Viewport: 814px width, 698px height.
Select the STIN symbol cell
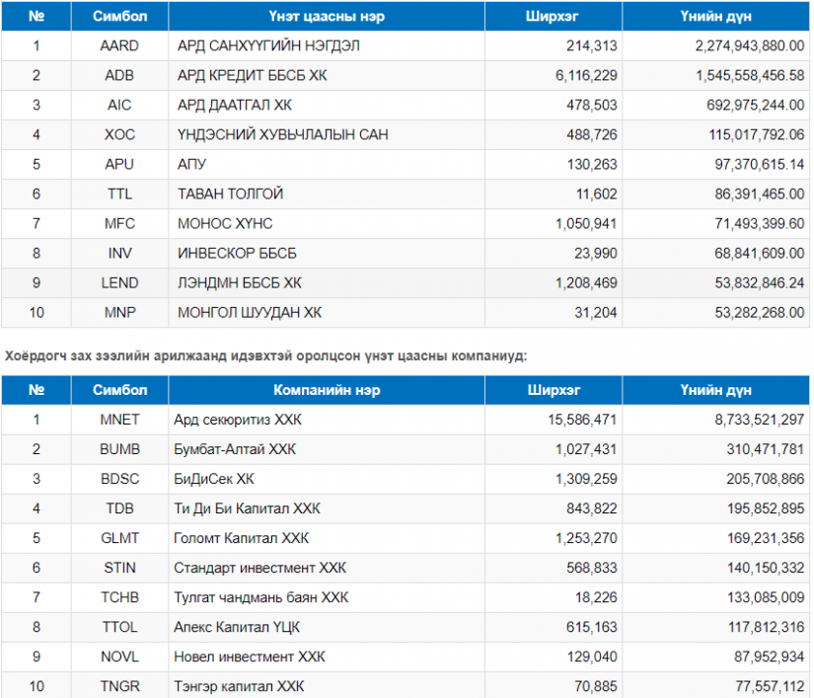(119, 567)
